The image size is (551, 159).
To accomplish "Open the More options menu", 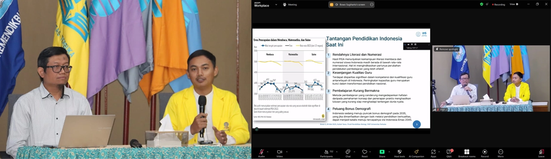I will point(501,152).
